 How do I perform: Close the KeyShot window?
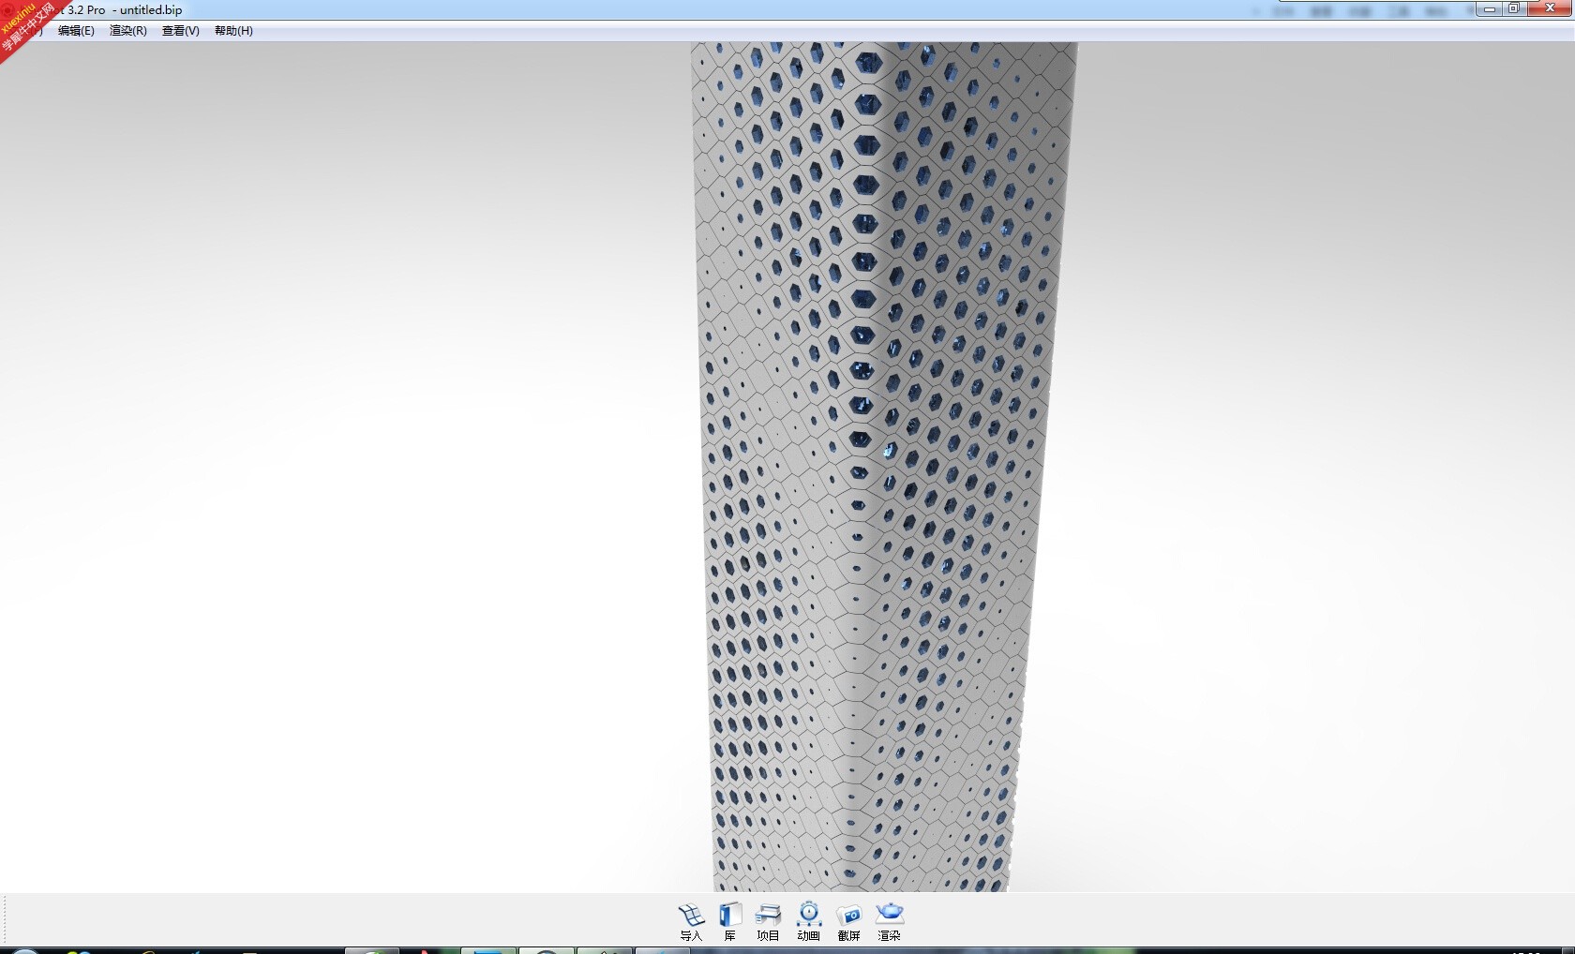click(1550, 8)
